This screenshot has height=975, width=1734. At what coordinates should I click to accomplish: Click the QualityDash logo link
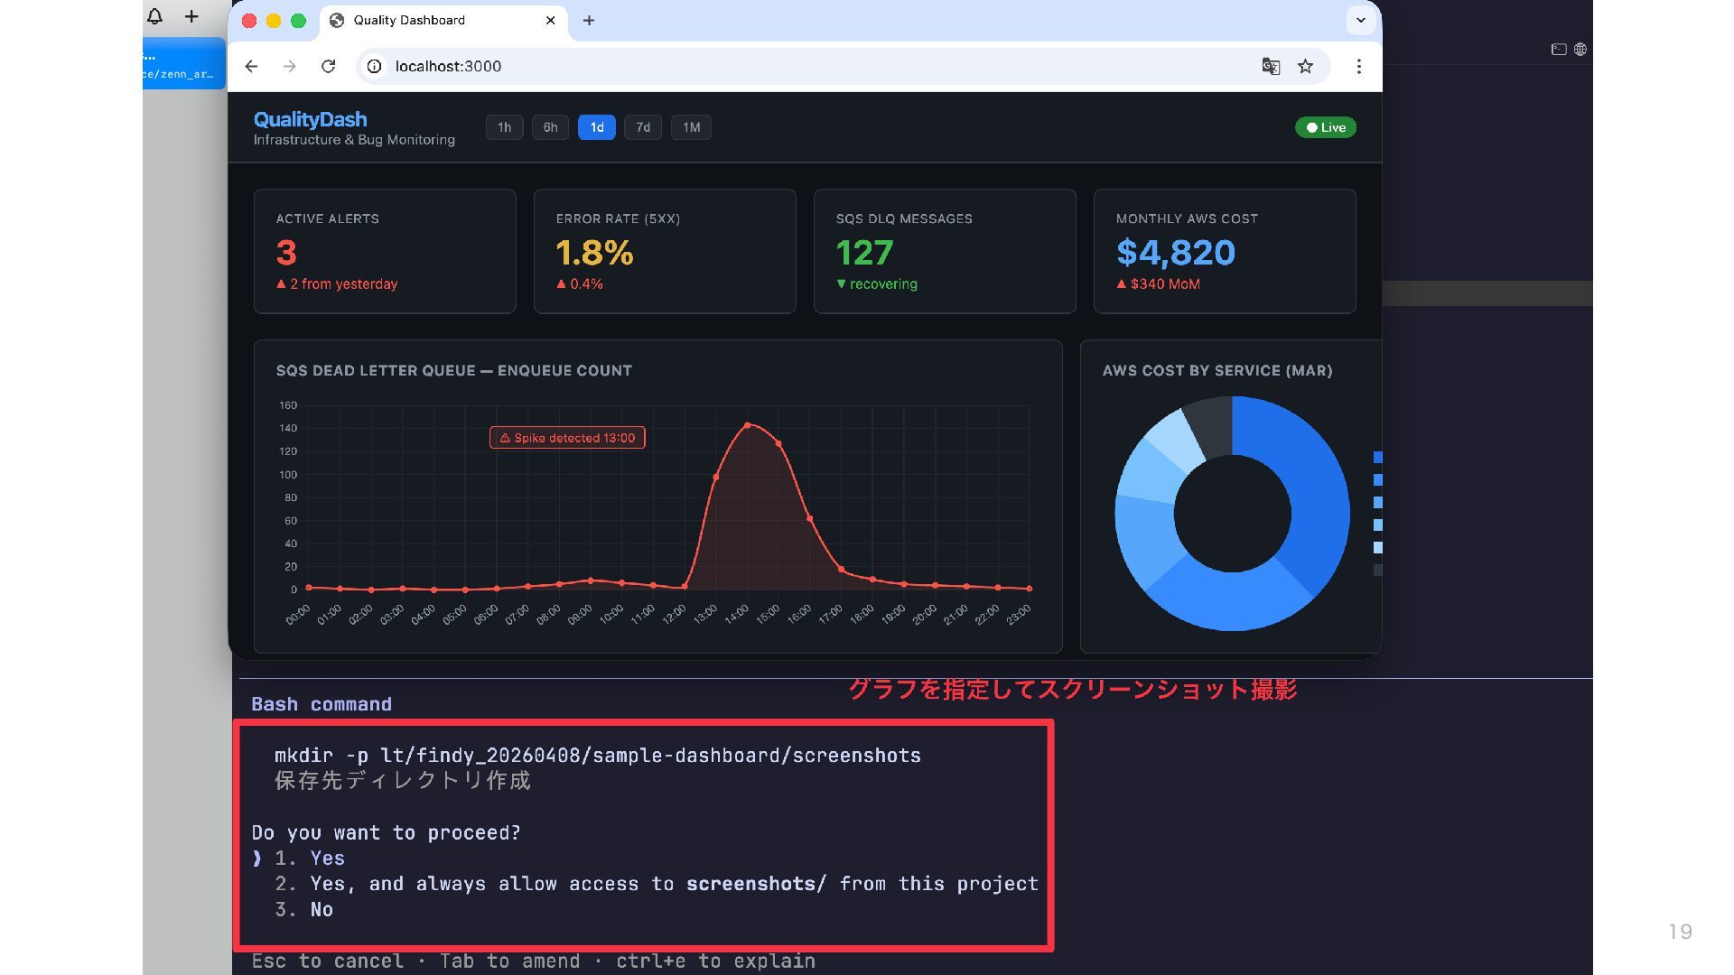[x=310, y=119]
